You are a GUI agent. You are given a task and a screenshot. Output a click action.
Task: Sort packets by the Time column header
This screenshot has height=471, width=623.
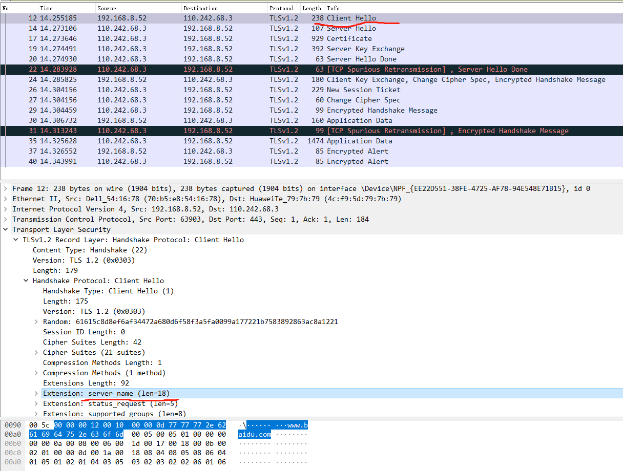[46, 8]
